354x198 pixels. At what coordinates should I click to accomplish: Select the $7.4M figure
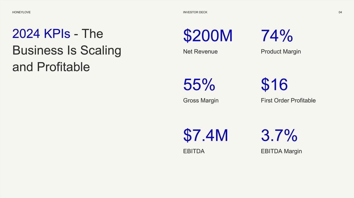(205, 136)
